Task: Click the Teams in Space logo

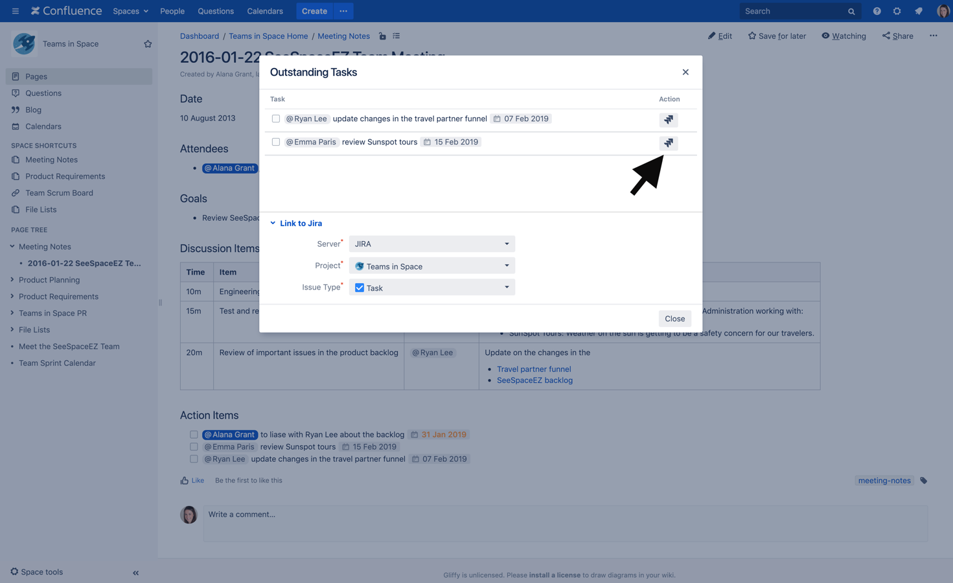Action: click(x=24, y=44)
